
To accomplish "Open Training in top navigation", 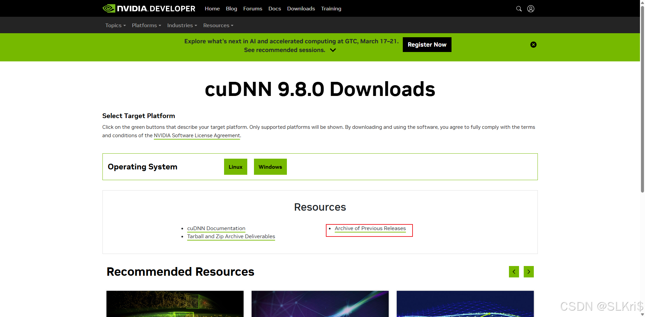I will (331, 9).
